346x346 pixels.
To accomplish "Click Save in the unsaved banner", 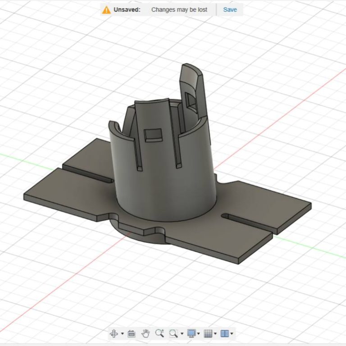I will 230,9.
